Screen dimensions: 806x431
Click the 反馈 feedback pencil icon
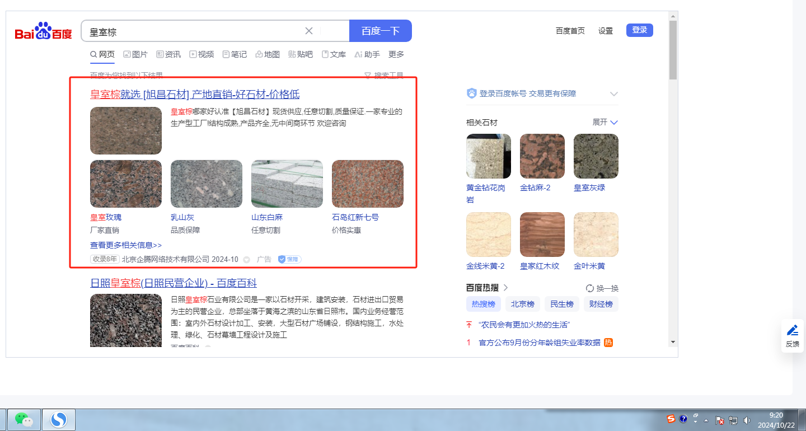792,330
